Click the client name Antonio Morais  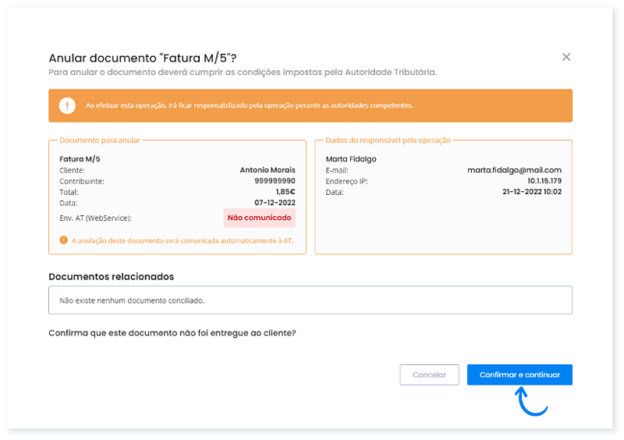268,170
